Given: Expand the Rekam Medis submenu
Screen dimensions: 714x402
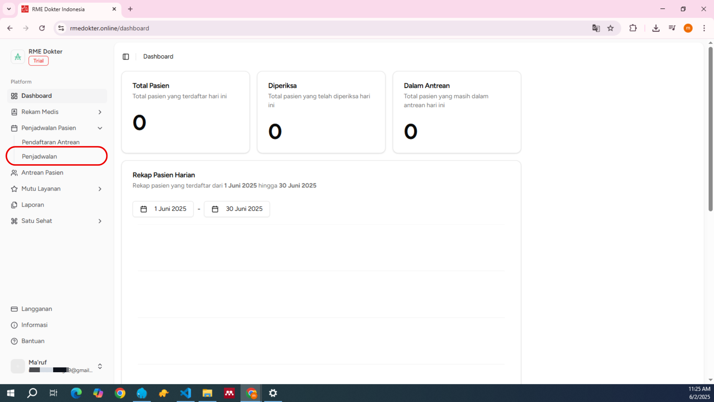Looking at the screenshot, I should (100, 112).
